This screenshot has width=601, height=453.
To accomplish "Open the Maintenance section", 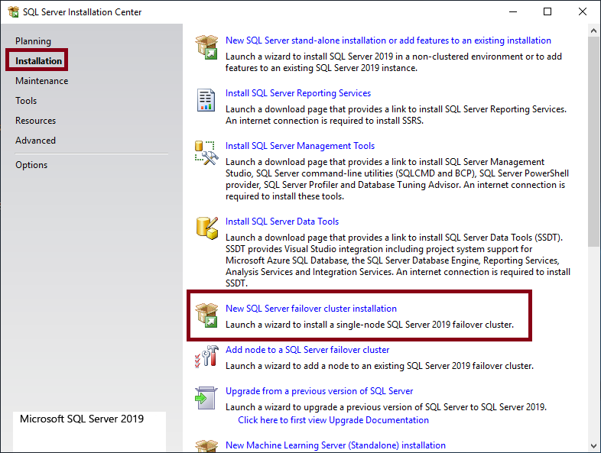I will (42, 81).
